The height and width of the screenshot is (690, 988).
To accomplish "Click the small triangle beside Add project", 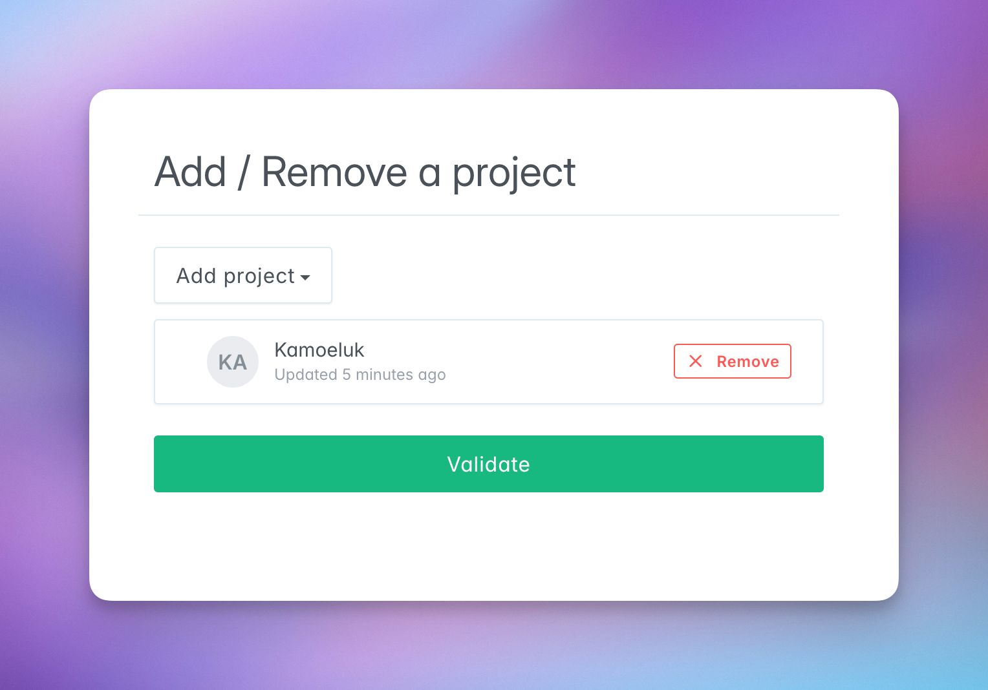I will point(306,277).
